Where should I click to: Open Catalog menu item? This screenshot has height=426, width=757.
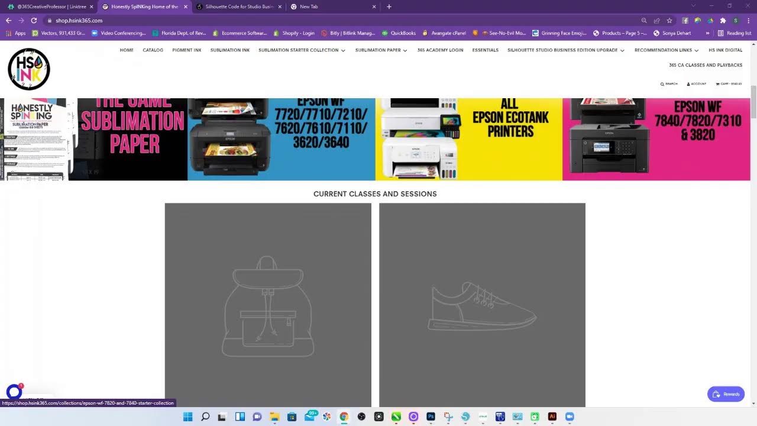pyautogui.click(x=153, y=50)
